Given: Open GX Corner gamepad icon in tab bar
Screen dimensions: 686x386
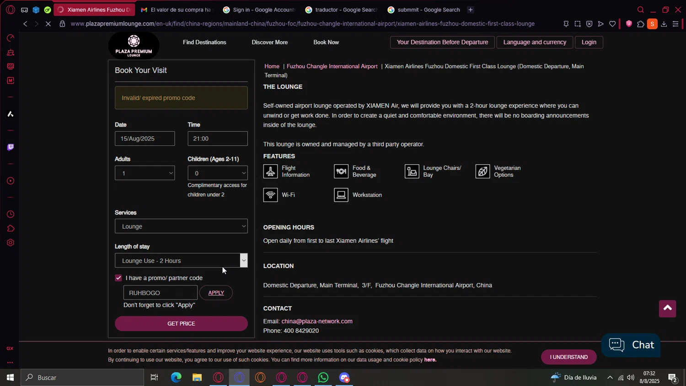Looking at the screenshot, I should 24,10.
